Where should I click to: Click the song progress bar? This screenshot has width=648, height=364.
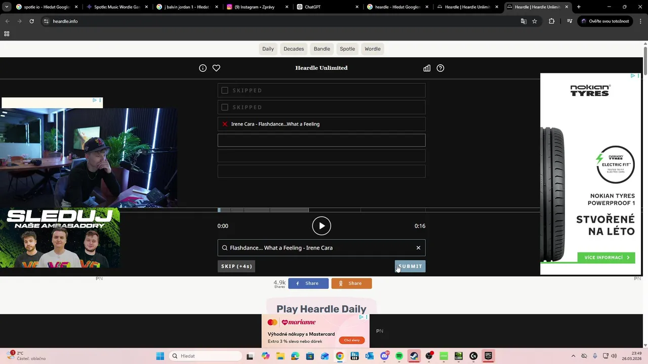[x=321, y=210]
